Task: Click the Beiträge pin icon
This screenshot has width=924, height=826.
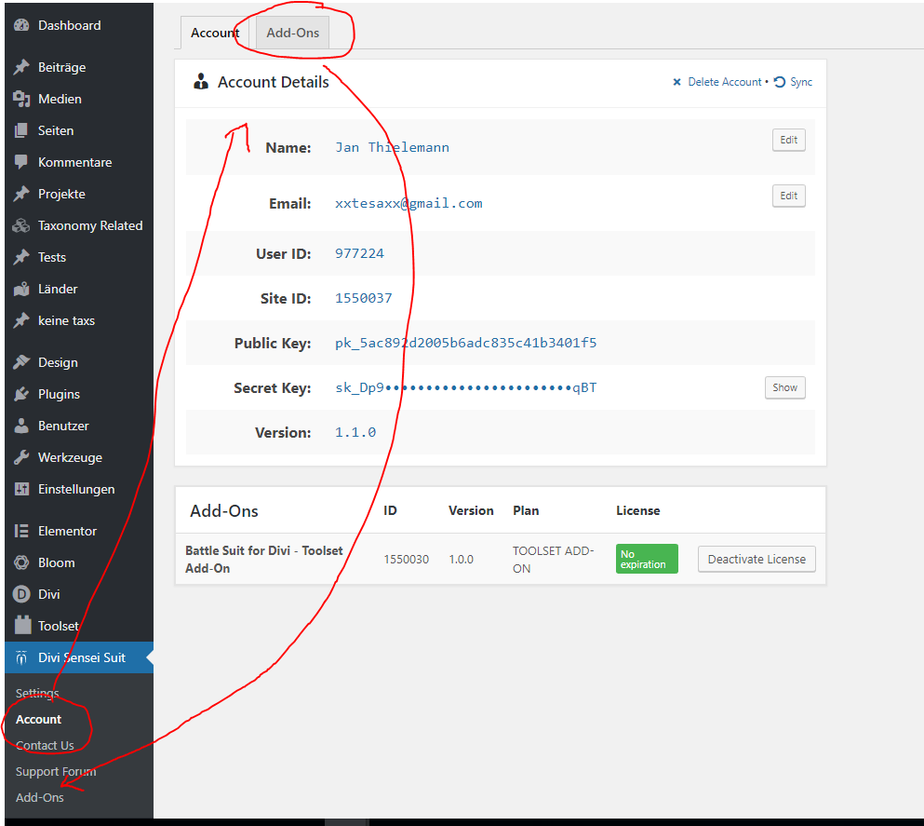Action: 21,67
